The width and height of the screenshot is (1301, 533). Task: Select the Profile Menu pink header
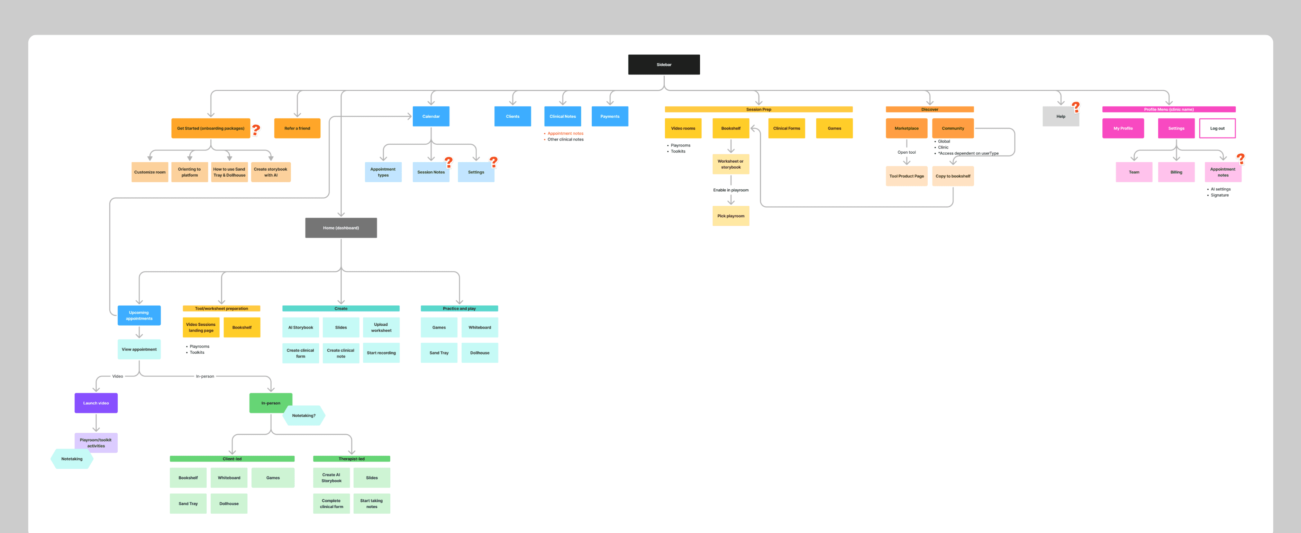tap(1168, 109)
